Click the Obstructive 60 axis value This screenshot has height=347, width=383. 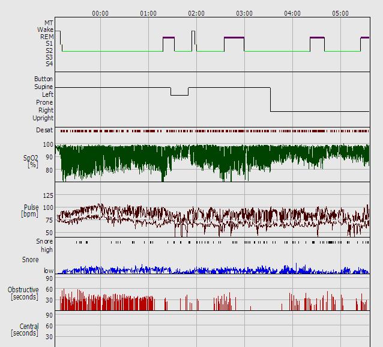coord(49,289)
